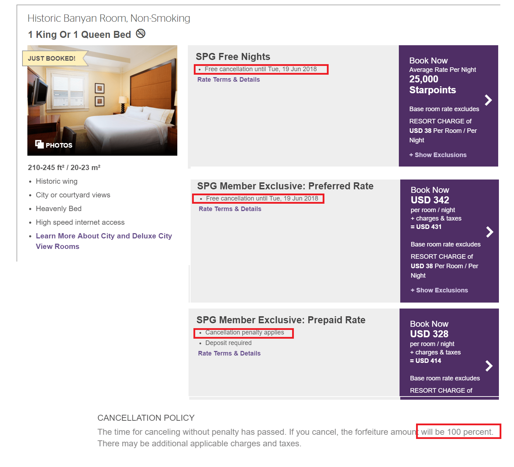514x467 pixels.
Task: Click the room size 210-245 ft² text
Action: (x=64, y=168)
